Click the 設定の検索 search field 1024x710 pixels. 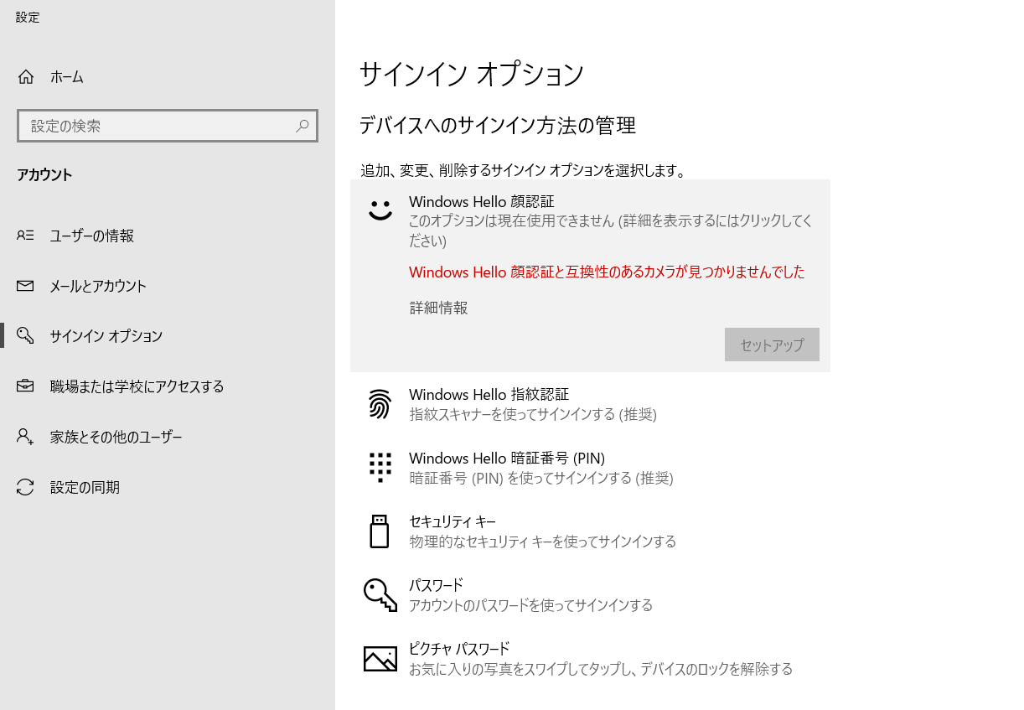[168, 126]
